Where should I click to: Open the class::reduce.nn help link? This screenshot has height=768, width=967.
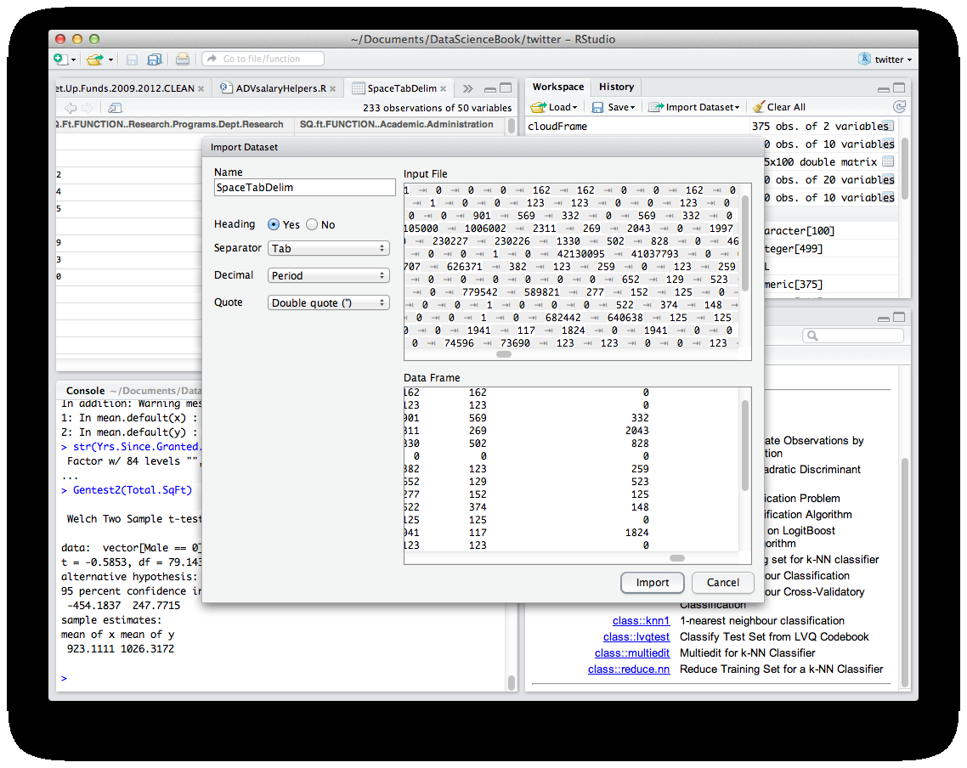[x=629, y=669]
